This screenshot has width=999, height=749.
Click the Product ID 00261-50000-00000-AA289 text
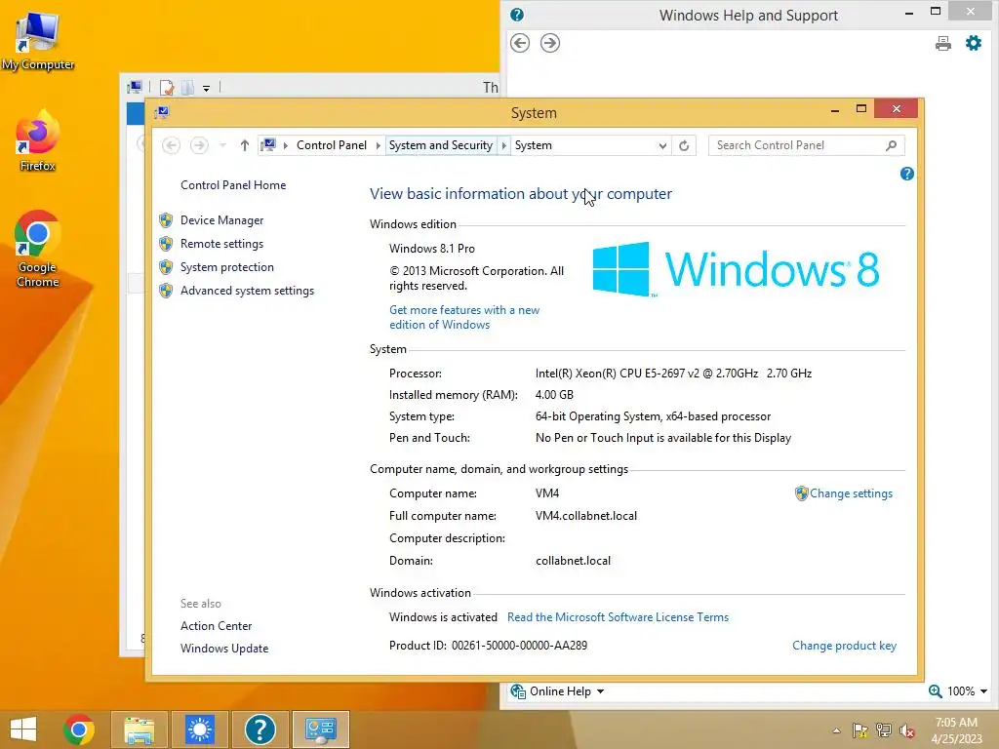click(x=488, y=646)
